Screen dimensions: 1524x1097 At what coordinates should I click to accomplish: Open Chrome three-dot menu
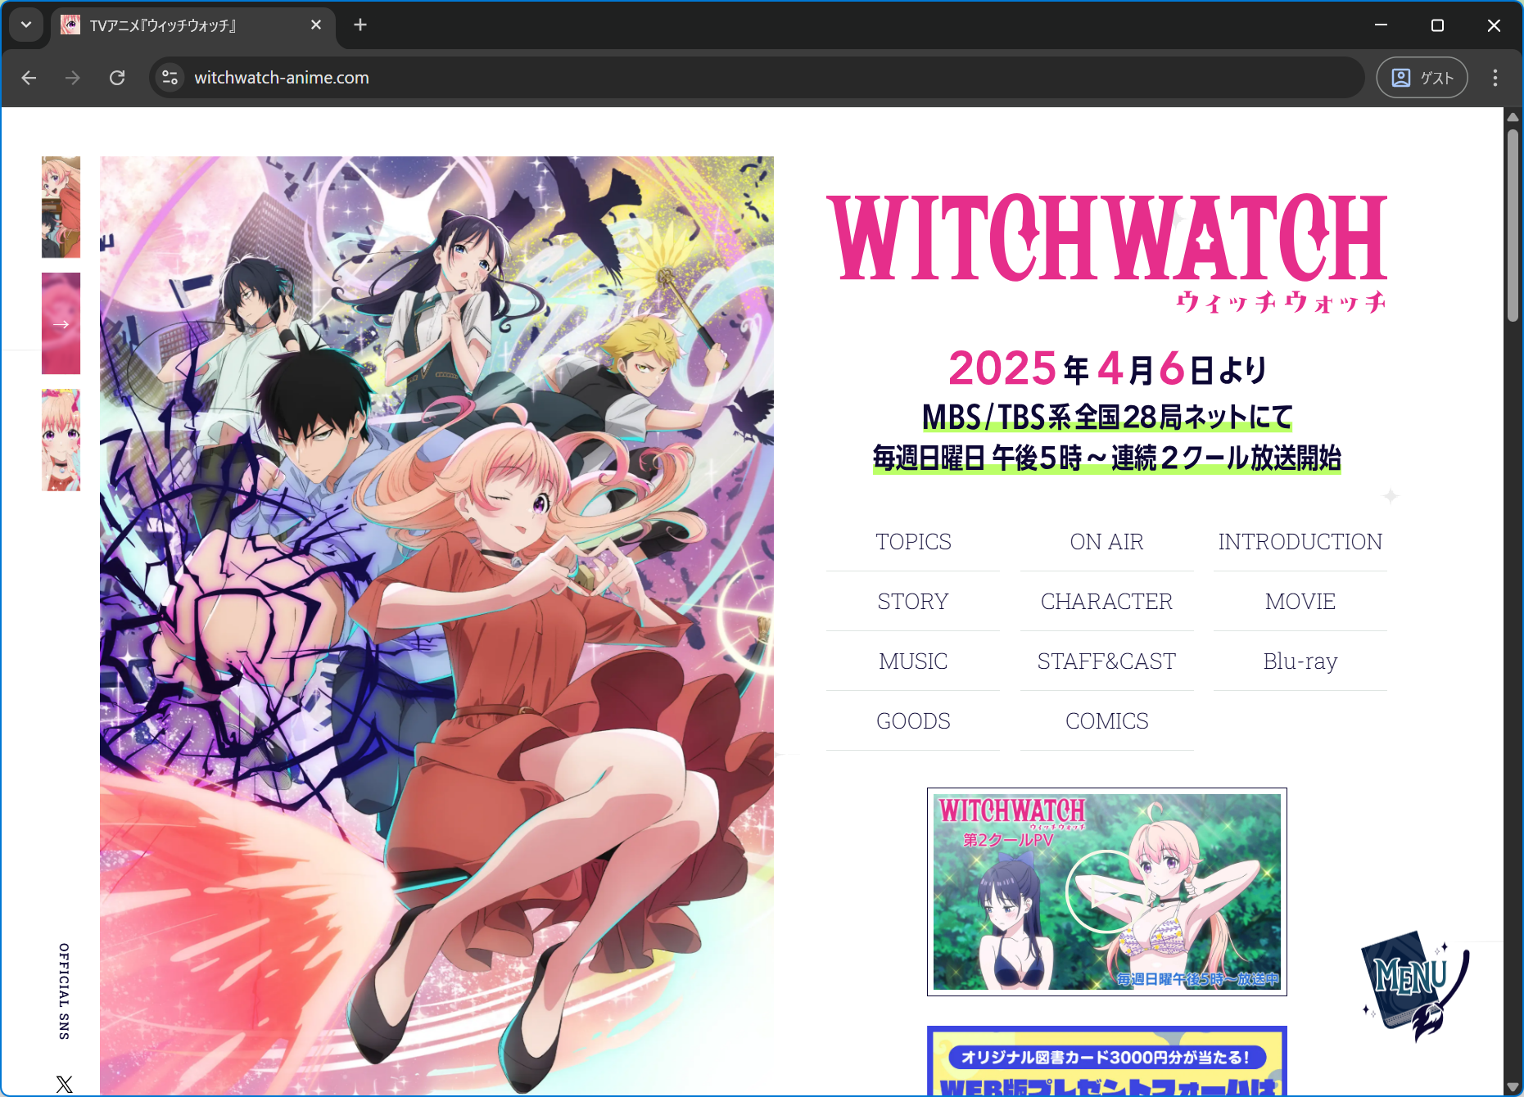click(1495, 78)
